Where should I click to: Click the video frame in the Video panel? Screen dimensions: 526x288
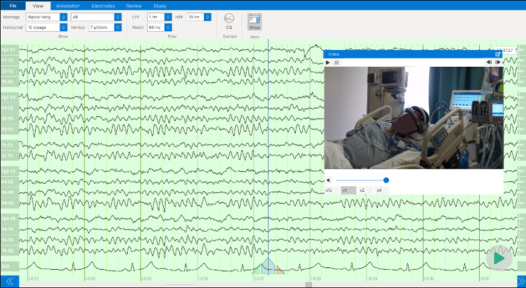(x=413, y=117)
